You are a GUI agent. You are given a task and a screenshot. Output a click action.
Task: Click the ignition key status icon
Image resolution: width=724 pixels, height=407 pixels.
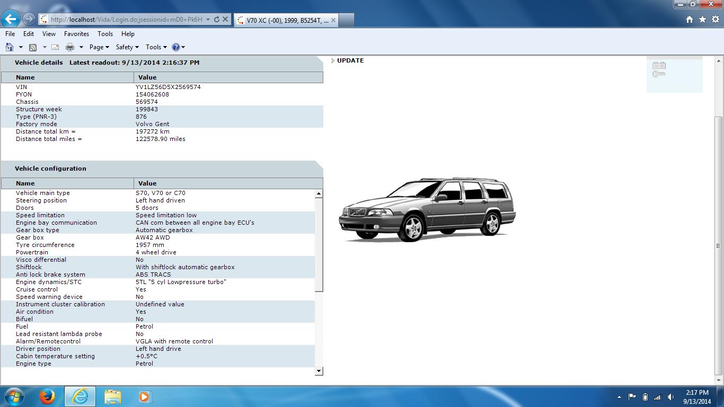[659, 74]
